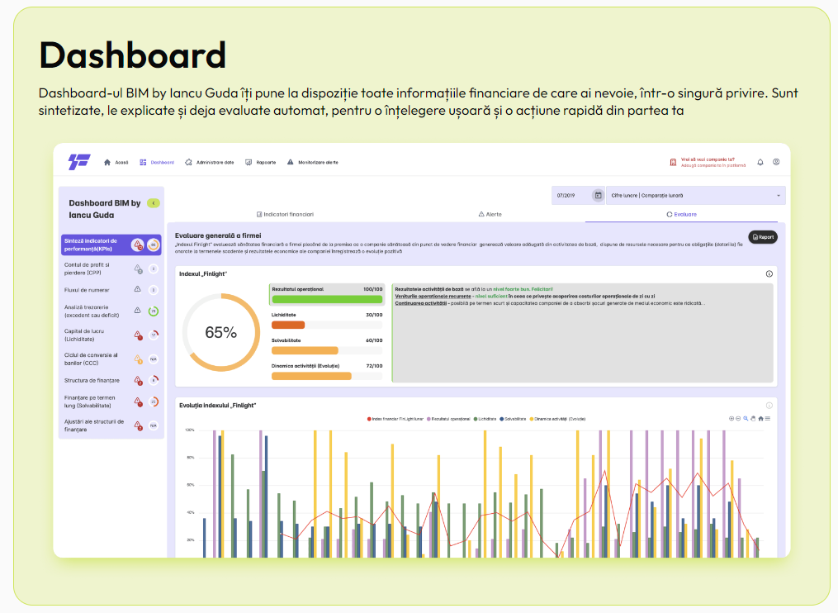Viewport: 838px width, 613px height.
Task: Click score ring in Sinteză indicatori row
Action: pos(154,245)
